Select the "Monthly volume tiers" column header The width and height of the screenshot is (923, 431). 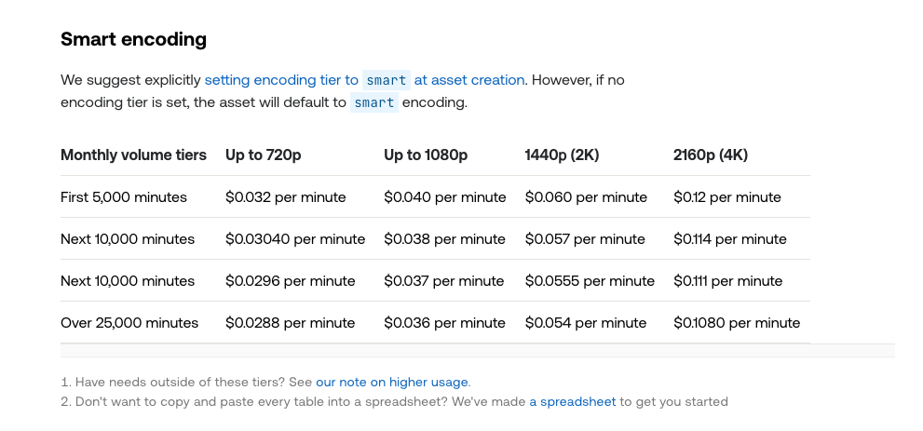[x=133, y=155]
